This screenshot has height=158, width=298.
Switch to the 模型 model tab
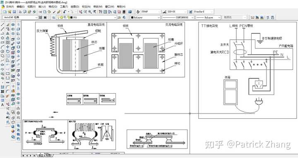41,156
